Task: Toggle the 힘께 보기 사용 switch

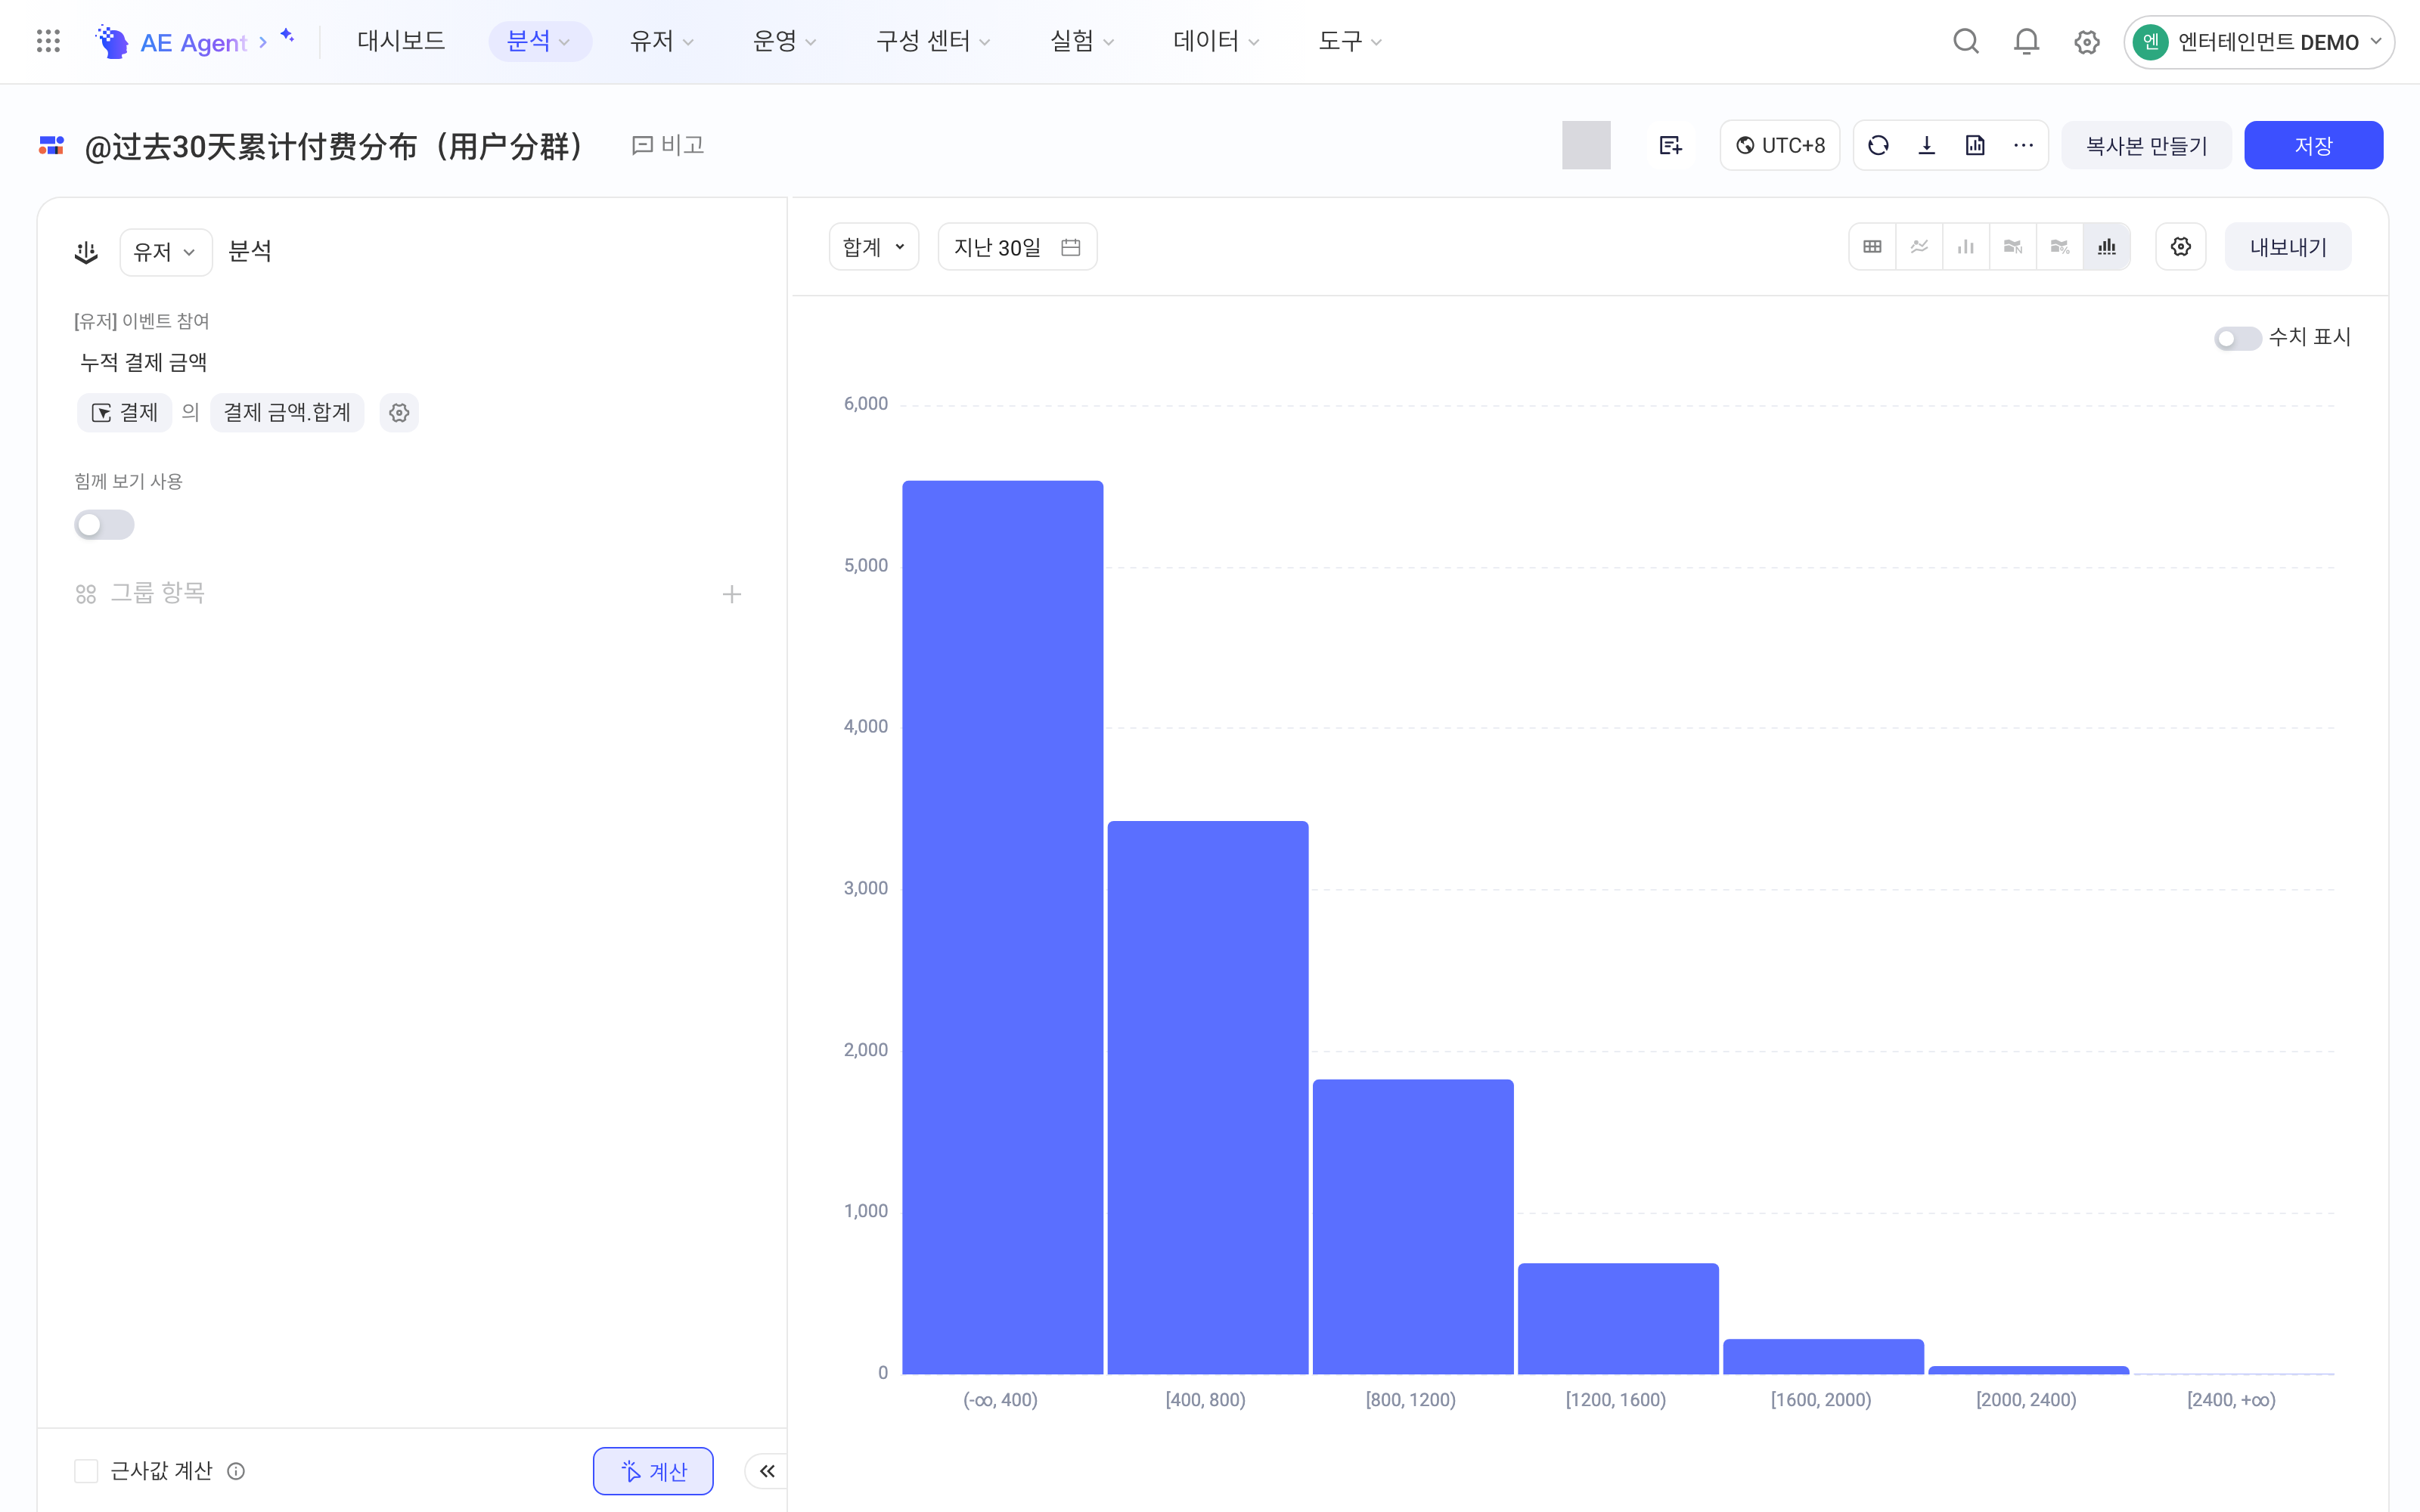Action: coord(104,525)
